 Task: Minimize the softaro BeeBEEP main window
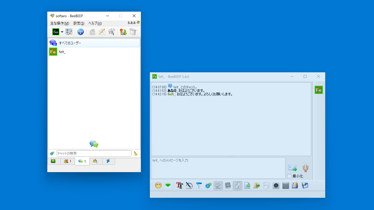[108, 16]
